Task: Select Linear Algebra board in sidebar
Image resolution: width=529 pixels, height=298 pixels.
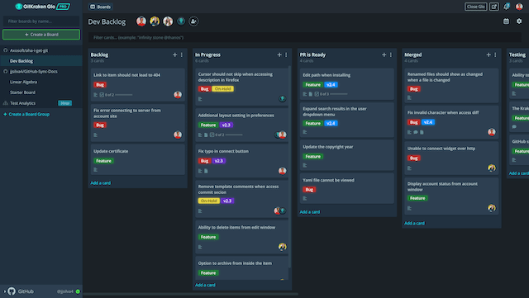Action: tap(24, 82)
